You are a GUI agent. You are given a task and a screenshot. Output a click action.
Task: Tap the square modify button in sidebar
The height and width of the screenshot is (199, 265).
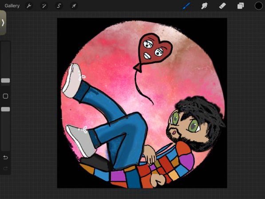coord(5,96)
